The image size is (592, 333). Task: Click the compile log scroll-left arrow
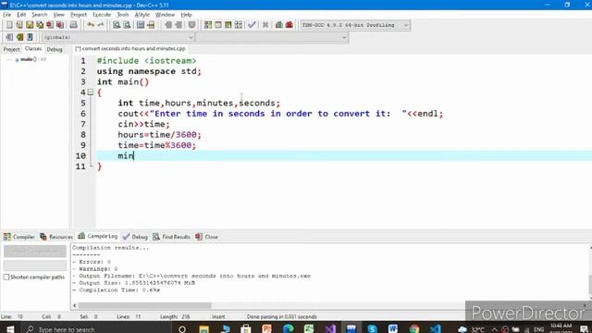pos(75,305)
